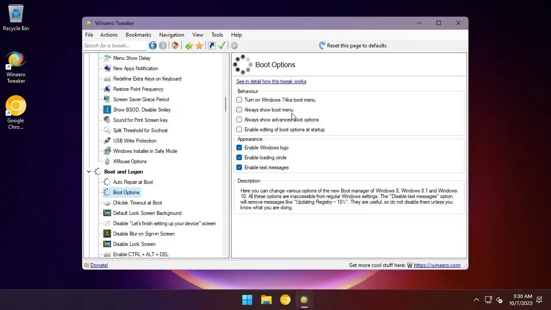Click the Redefine Extra Keys keyboard icon
This screenshot has height=310, width=551.
pyautogui.click(x=107, y=79)
